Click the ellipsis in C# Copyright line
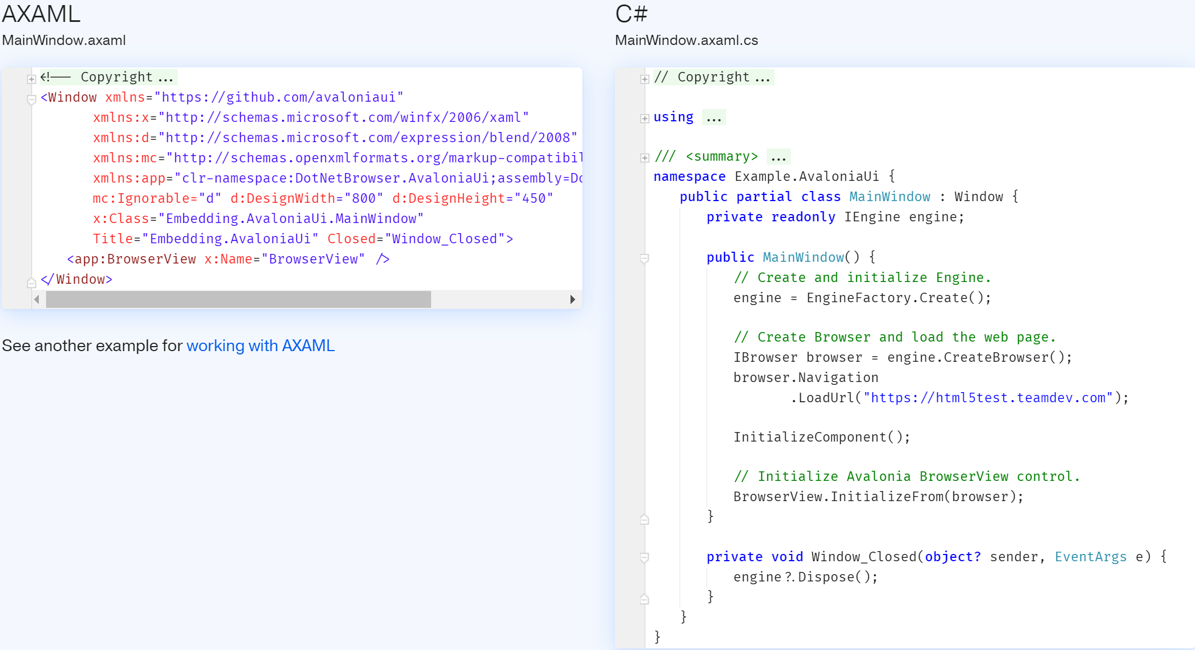Screen dimensions: 1195x650 coord(762,78)
